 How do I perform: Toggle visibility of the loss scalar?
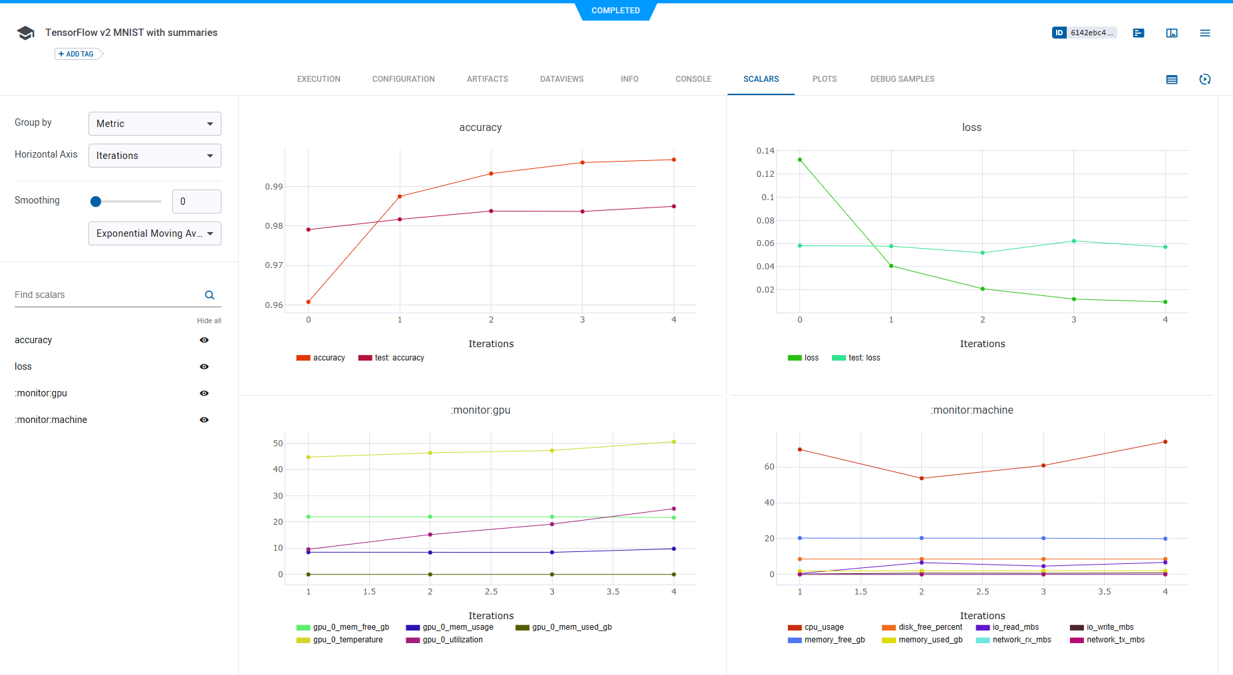tap(204, 367)
